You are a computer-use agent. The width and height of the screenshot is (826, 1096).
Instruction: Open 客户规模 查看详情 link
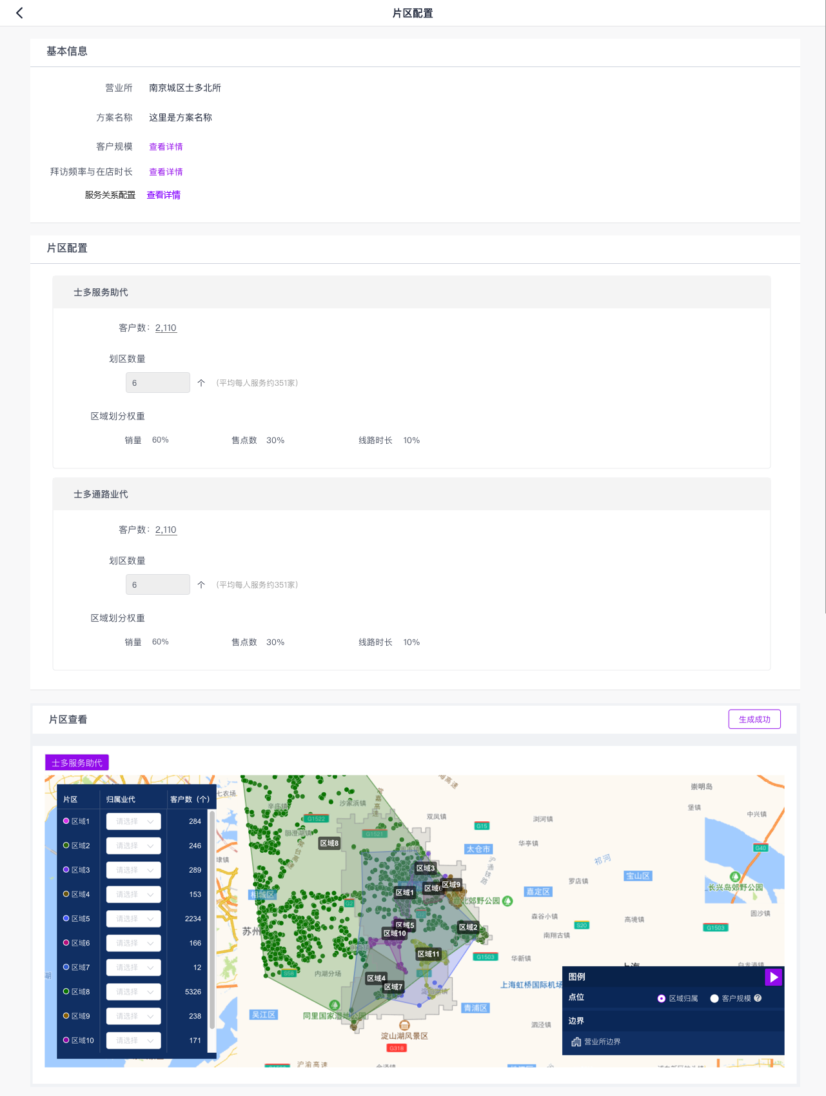[166, 146]
